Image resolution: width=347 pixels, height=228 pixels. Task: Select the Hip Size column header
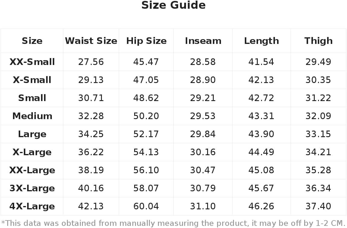point(146,41)
